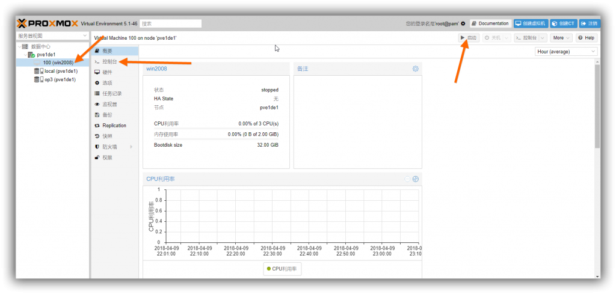Screen dimensions: 616x294
Task: Open the 监视器 monitor tab
Action: [115, 104]
